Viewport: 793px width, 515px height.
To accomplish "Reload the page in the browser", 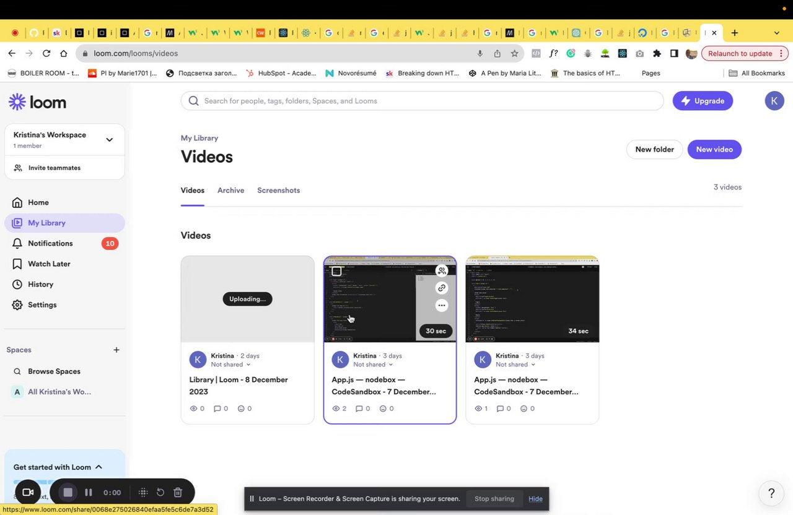I will pyautogui.click(x=46, y=53).
